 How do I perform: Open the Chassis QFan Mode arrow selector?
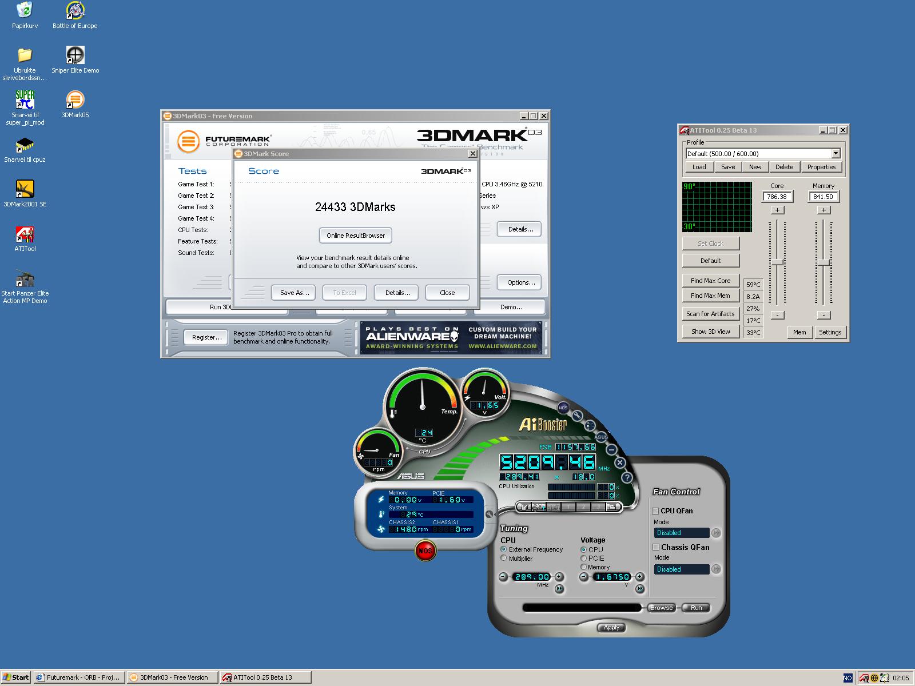[716, 569]
